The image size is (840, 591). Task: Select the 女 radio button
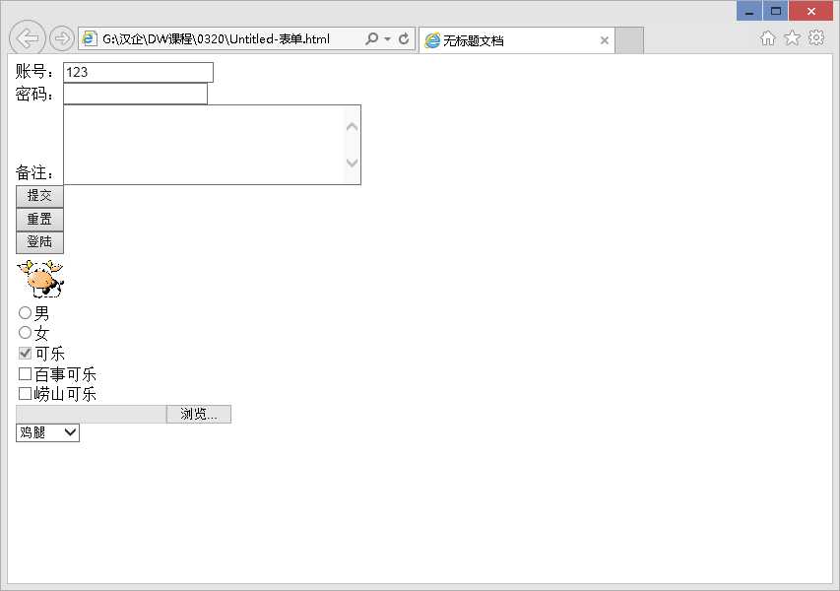[25, 333]
